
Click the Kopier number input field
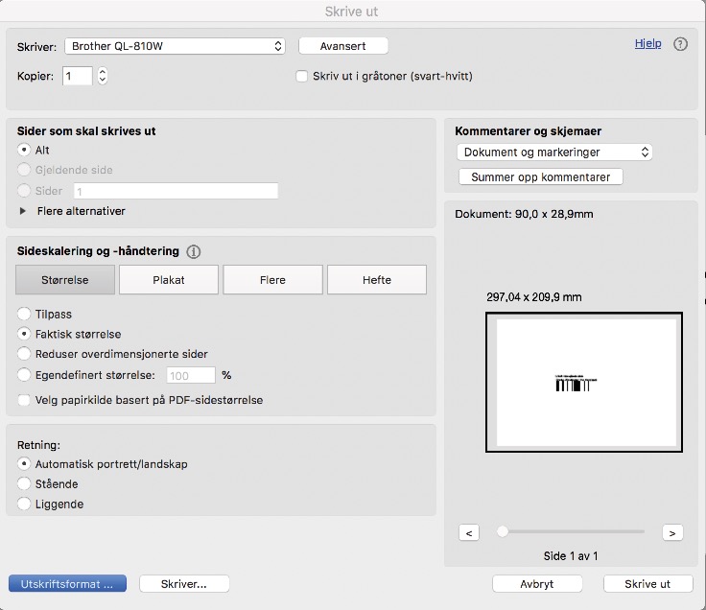click(78, 76)
